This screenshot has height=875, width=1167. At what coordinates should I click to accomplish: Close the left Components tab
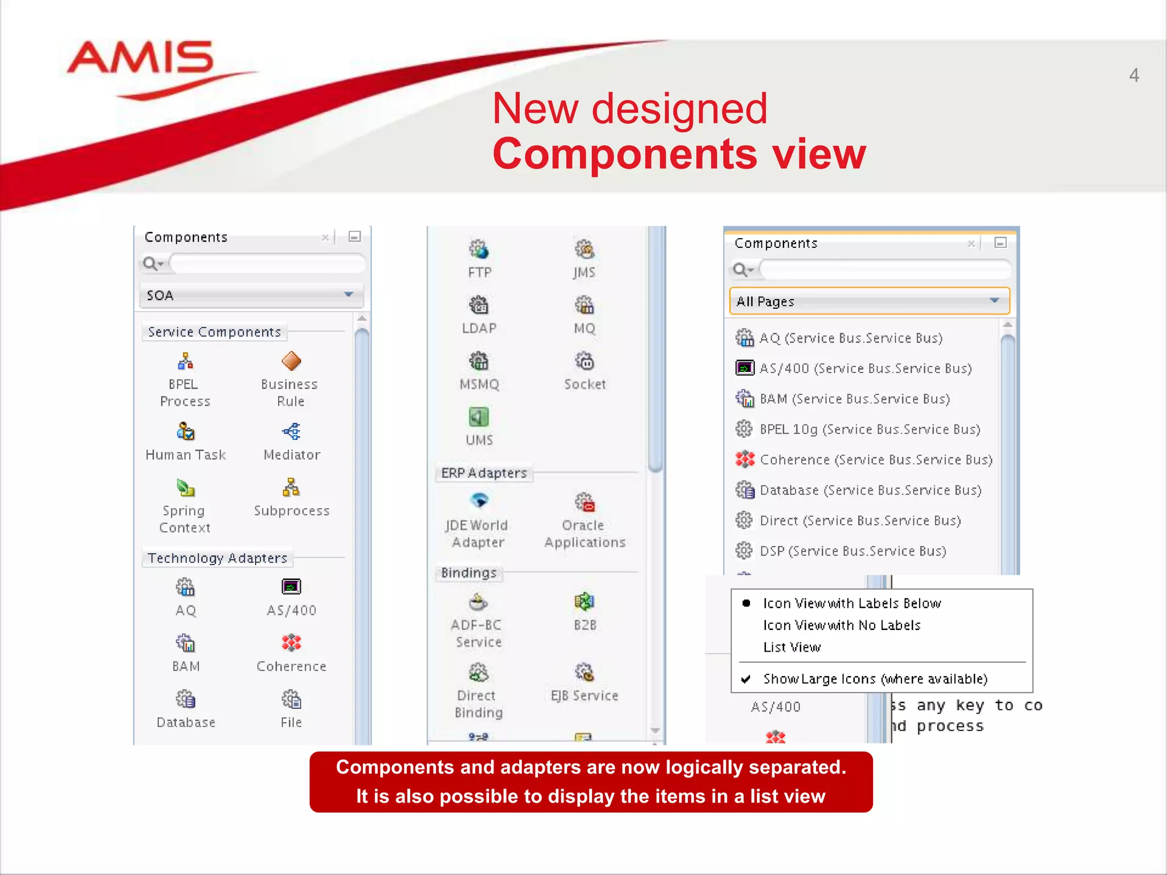tap(325, 237)
